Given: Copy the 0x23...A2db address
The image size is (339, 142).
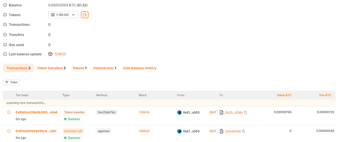Looking at the screenshot, I should 245,113.
